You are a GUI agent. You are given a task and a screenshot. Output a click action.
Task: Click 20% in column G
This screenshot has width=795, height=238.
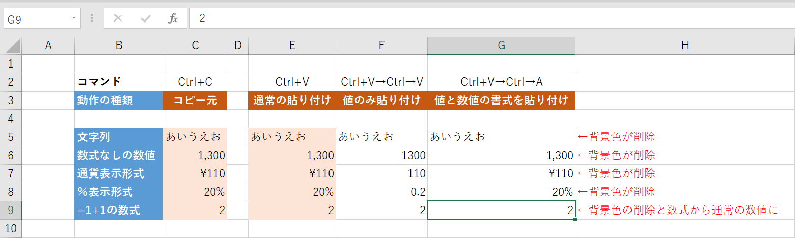[x=501, y=192]
